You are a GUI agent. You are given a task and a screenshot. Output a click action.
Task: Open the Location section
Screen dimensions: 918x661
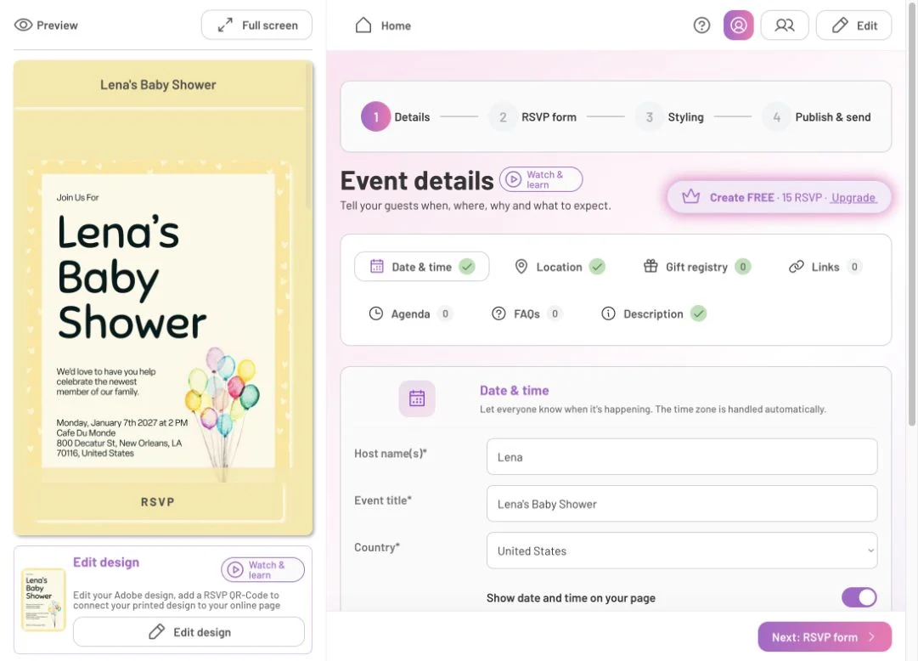click(559, 267)
